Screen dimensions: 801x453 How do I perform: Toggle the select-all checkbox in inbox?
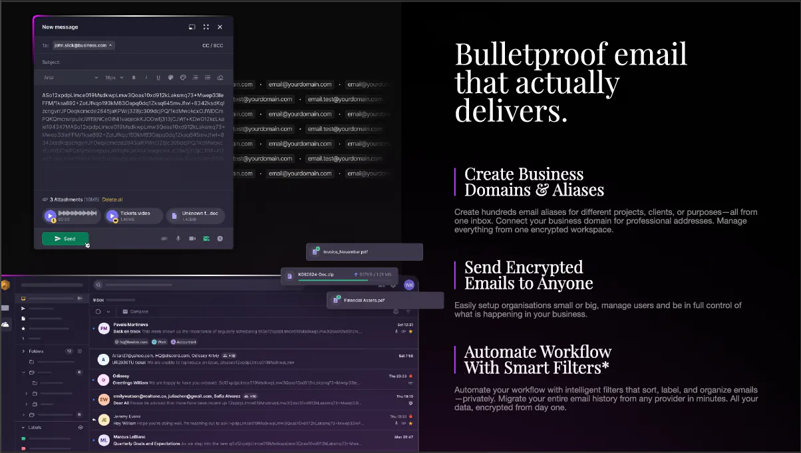coord(98,311)
